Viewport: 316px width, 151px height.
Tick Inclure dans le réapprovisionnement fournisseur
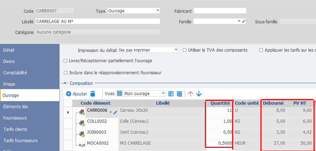tap(65, 73)
